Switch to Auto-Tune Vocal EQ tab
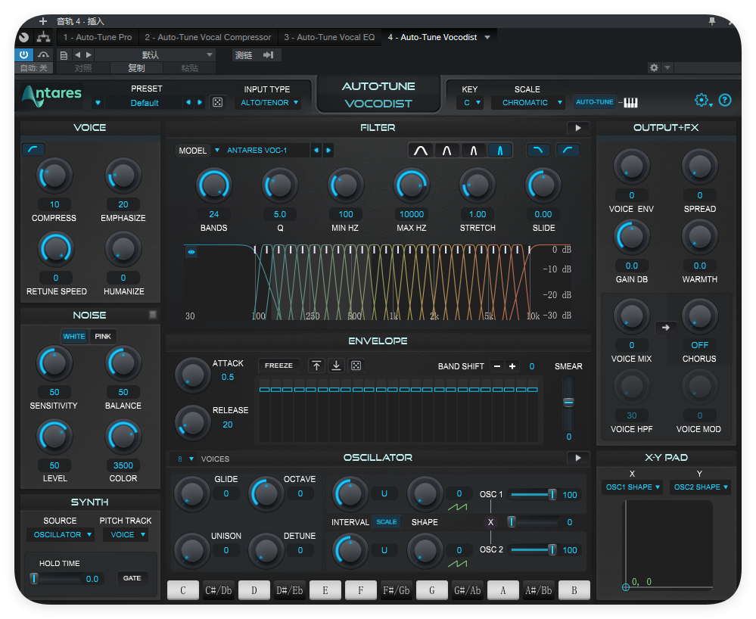This screenshot has height=619, width=756. coord(329,37)
